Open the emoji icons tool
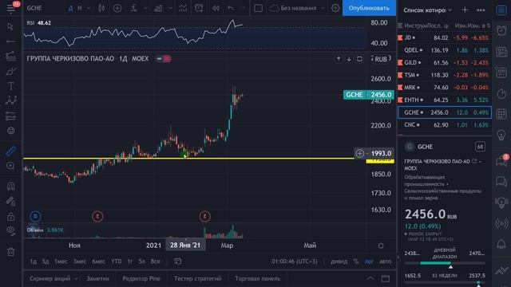Viewport: 511px width, 287px height. [x=10, y=131]
